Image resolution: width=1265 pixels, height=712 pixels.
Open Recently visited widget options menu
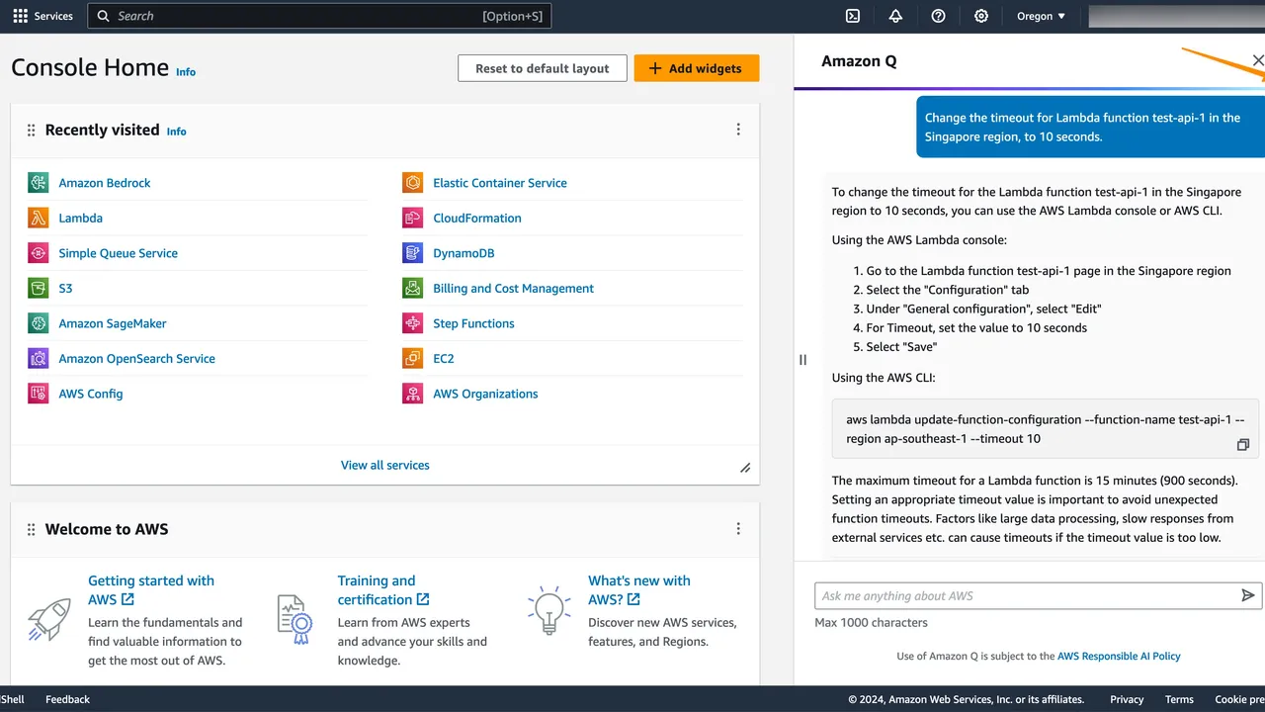tap(738, 130)
